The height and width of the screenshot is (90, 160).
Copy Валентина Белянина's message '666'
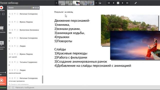click(x=10, y=30)
